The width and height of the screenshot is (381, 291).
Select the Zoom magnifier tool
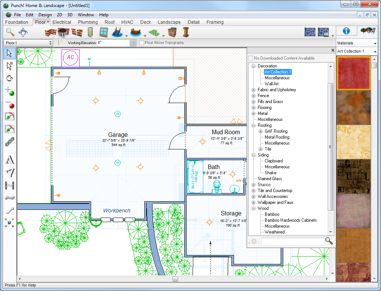pyautogui.click(x=10, y=32)
